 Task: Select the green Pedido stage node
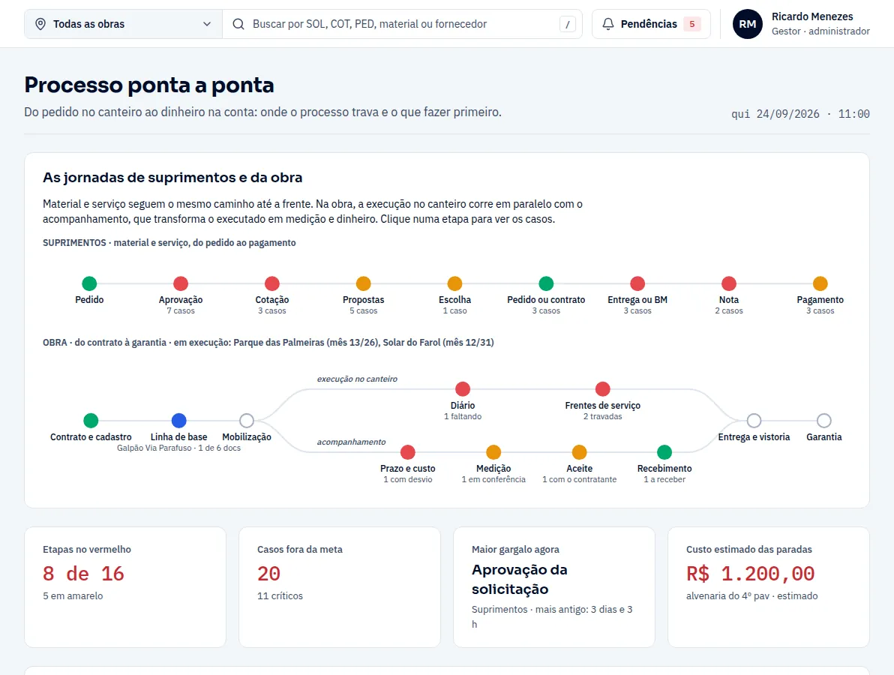(89, 283)
